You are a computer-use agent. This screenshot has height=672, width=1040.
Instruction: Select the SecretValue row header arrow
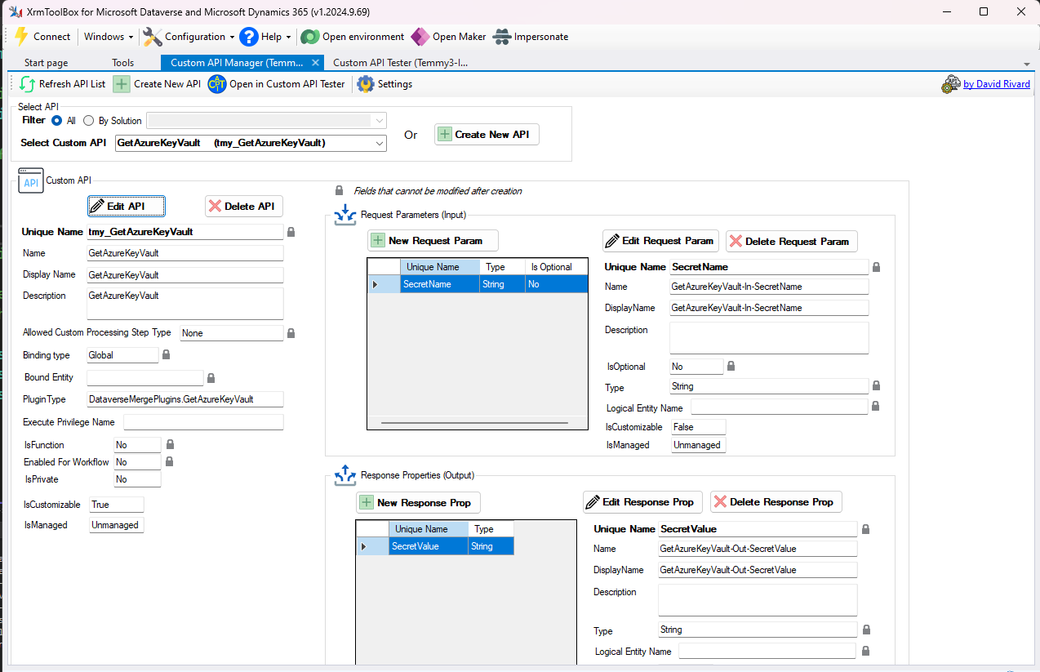click(x=364, y=546)
